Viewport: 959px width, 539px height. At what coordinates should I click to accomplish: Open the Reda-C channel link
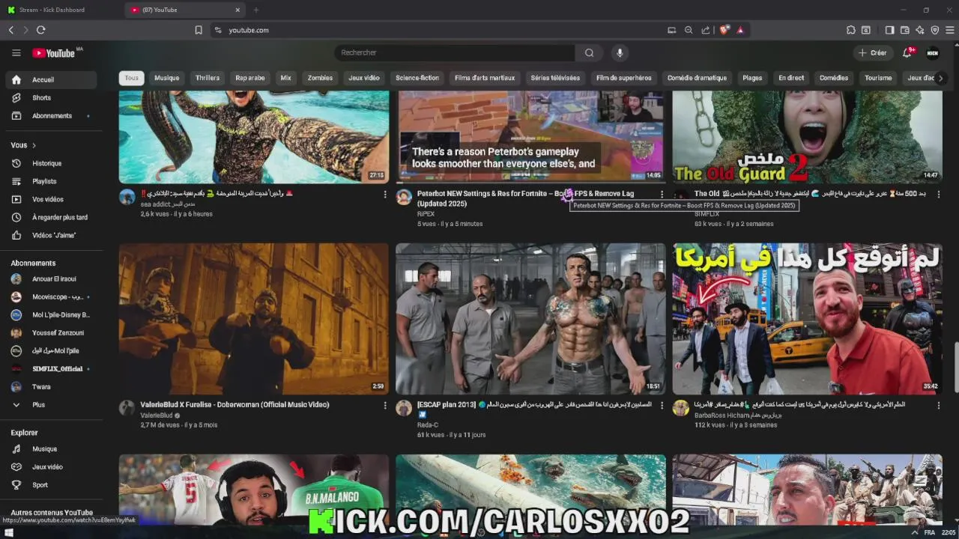pos(428,424)
